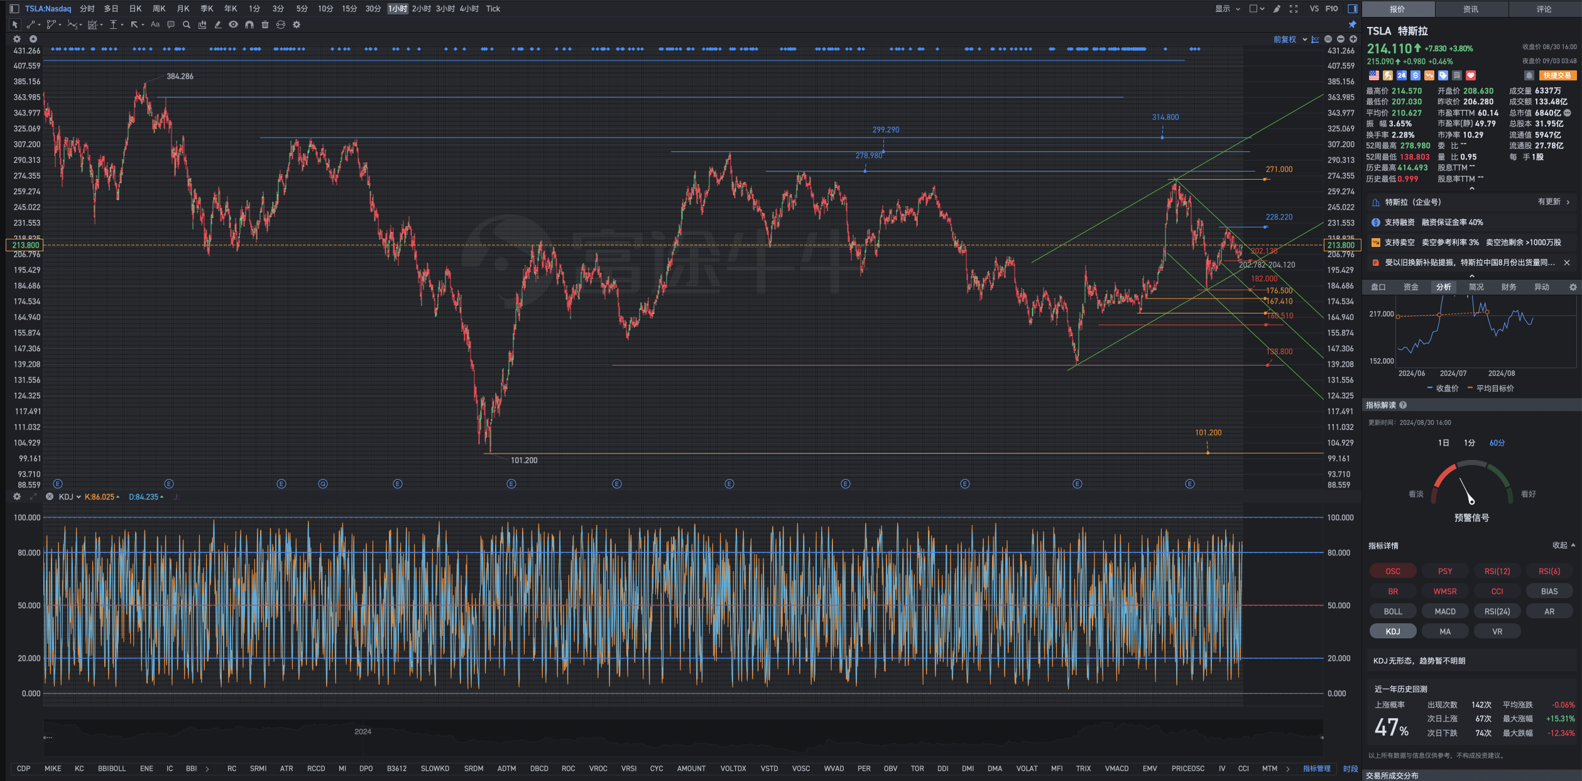This screenshot has height=781, width=1582.
Task: Toggle the heart favorite icon
Action: [1471, 75]
